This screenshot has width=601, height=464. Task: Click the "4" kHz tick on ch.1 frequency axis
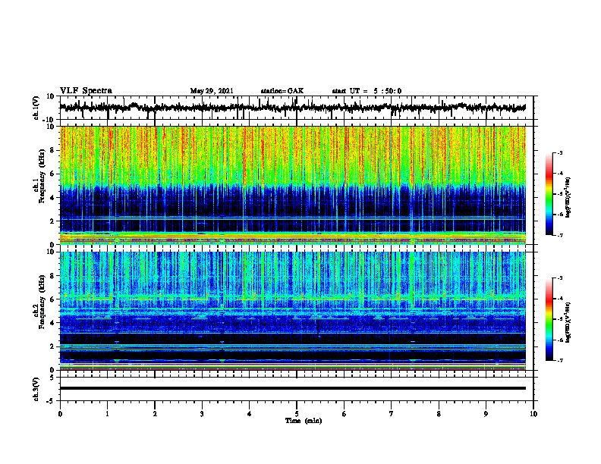tap(54, 198)
